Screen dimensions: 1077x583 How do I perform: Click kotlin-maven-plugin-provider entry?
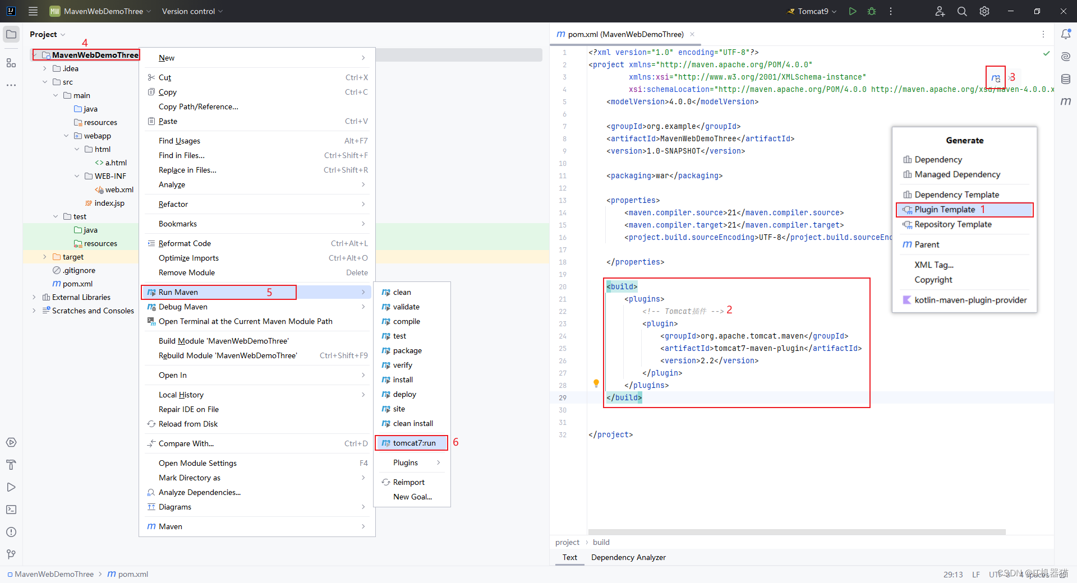[965, 300]
